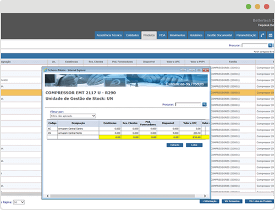
Task: Go to Gestão Documental tab
Action: click(219, 35)
